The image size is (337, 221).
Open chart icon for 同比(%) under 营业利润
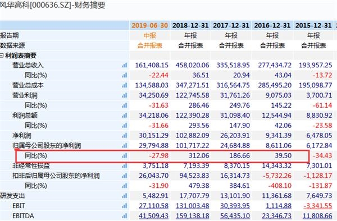tap(125, 105)
